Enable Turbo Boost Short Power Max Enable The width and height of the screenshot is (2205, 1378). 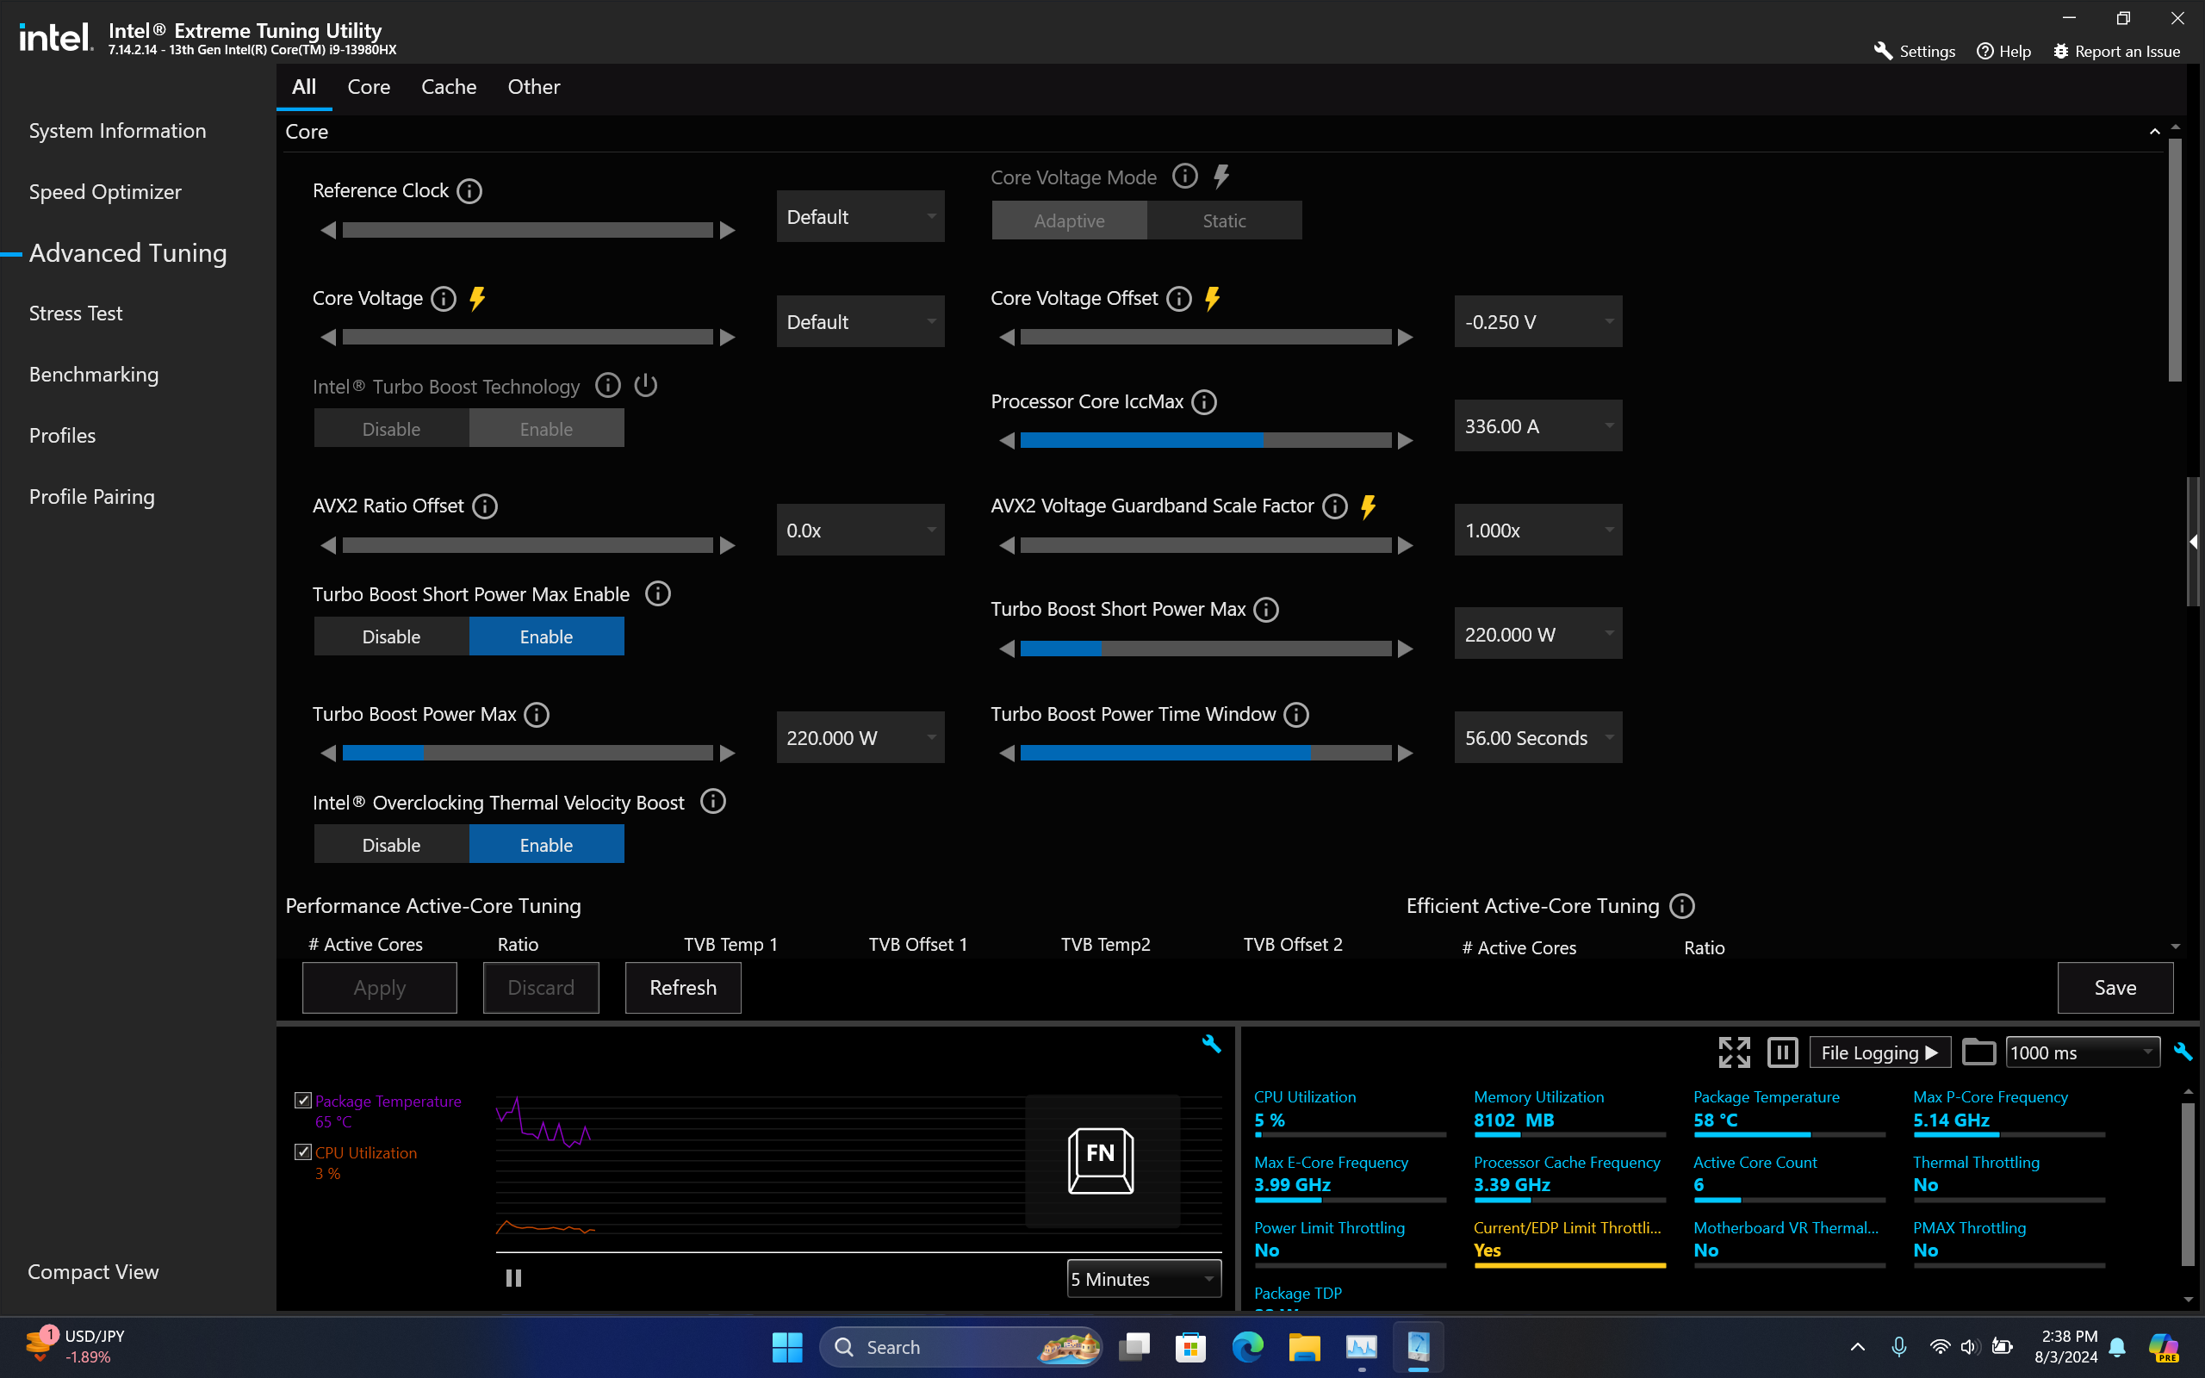[x=547, y=636]
